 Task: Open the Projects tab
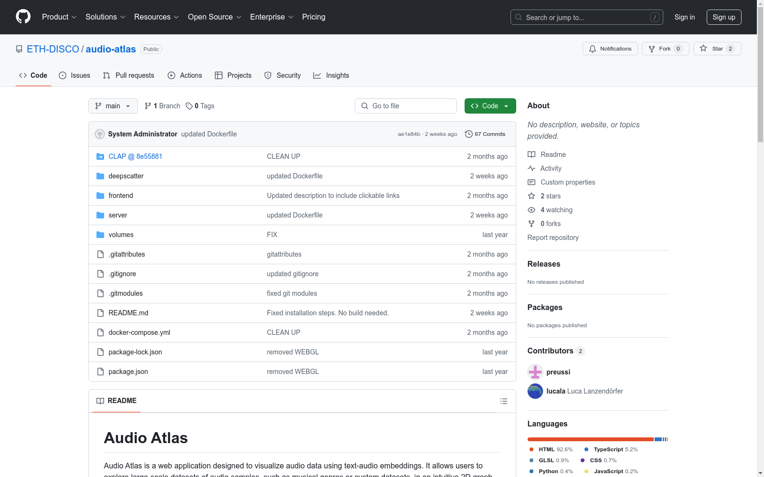point(233,75)
